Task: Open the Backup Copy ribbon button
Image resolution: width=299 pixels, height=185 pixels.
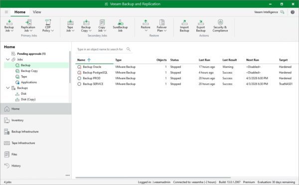Action: click(86, 25)
